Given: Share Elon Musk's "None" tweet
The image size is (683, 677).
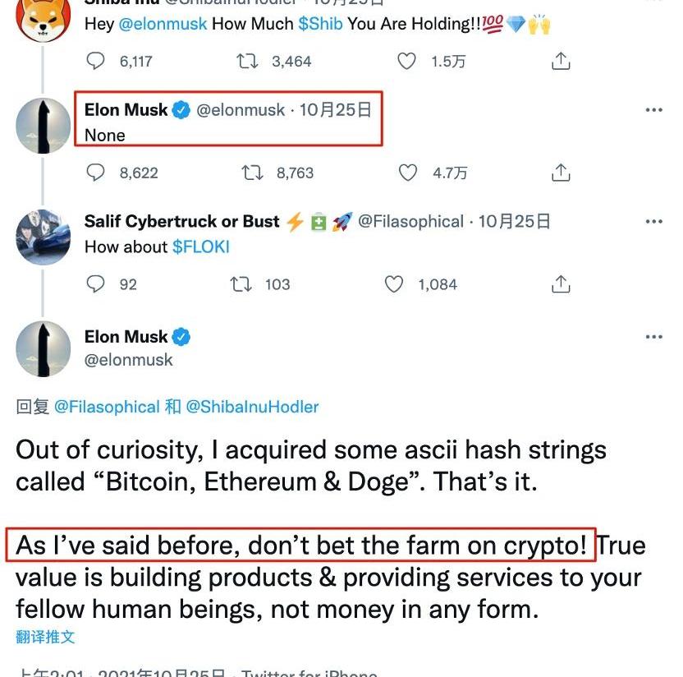Looking at the screenshot, I should pos(561,173).
